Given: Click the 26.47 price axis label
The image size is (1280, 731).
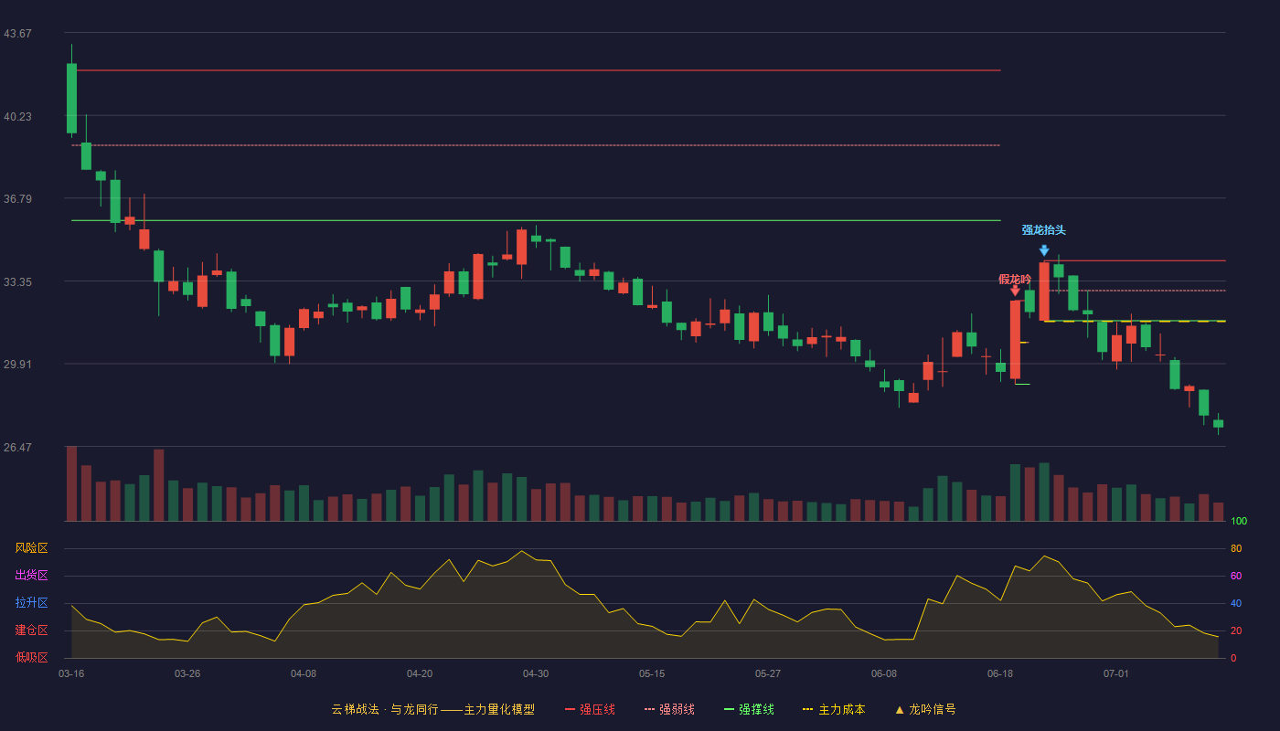Looking at the screenshot, I should click(x=17, y=448).
